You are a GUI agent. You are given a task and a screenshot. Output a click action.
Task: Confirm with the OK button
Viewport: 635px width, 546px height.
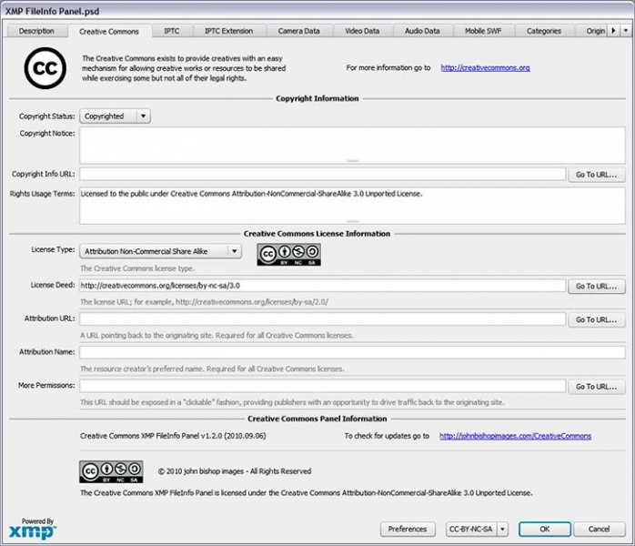click(545, 529)
